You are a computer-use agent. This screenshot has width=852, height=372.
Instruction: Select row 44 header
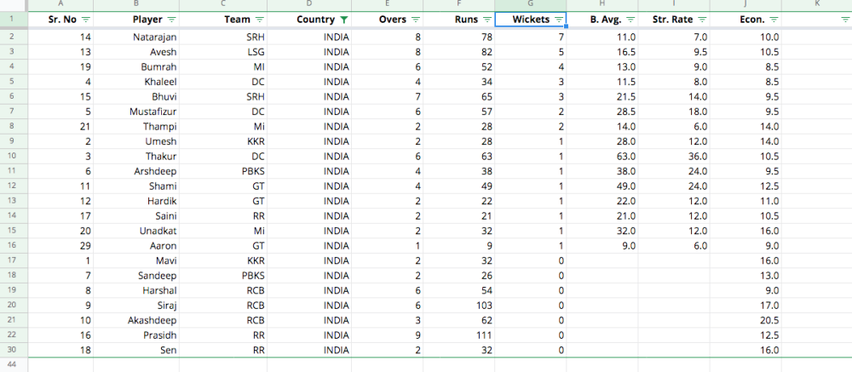tap(14, 365)
